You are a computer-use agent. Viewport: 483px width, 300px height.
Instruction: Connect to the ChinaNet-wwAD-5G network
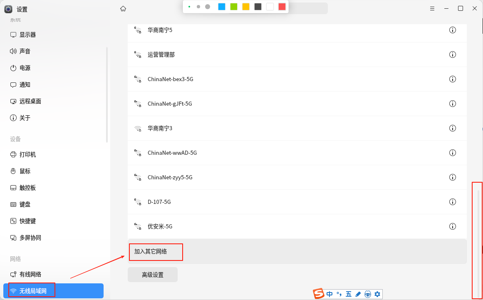point(172,153)
